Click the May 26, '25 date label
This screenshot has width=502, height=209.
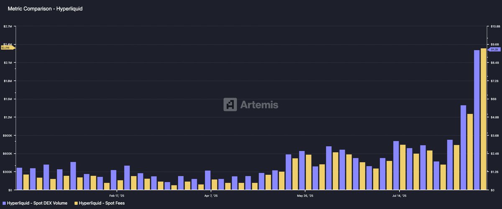coord(305,195)
